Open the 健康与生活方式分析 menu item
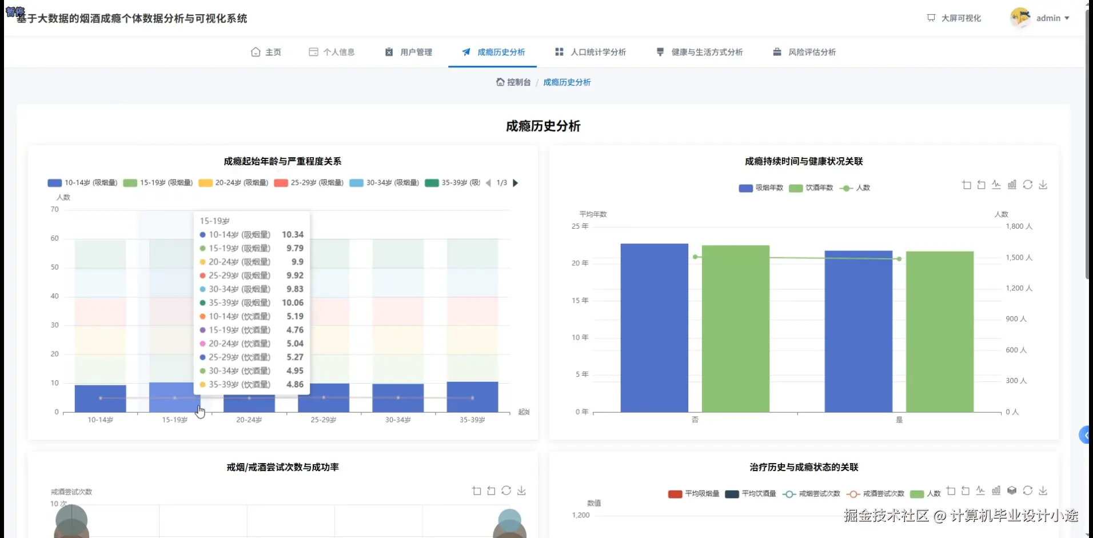 pos(700,52)
